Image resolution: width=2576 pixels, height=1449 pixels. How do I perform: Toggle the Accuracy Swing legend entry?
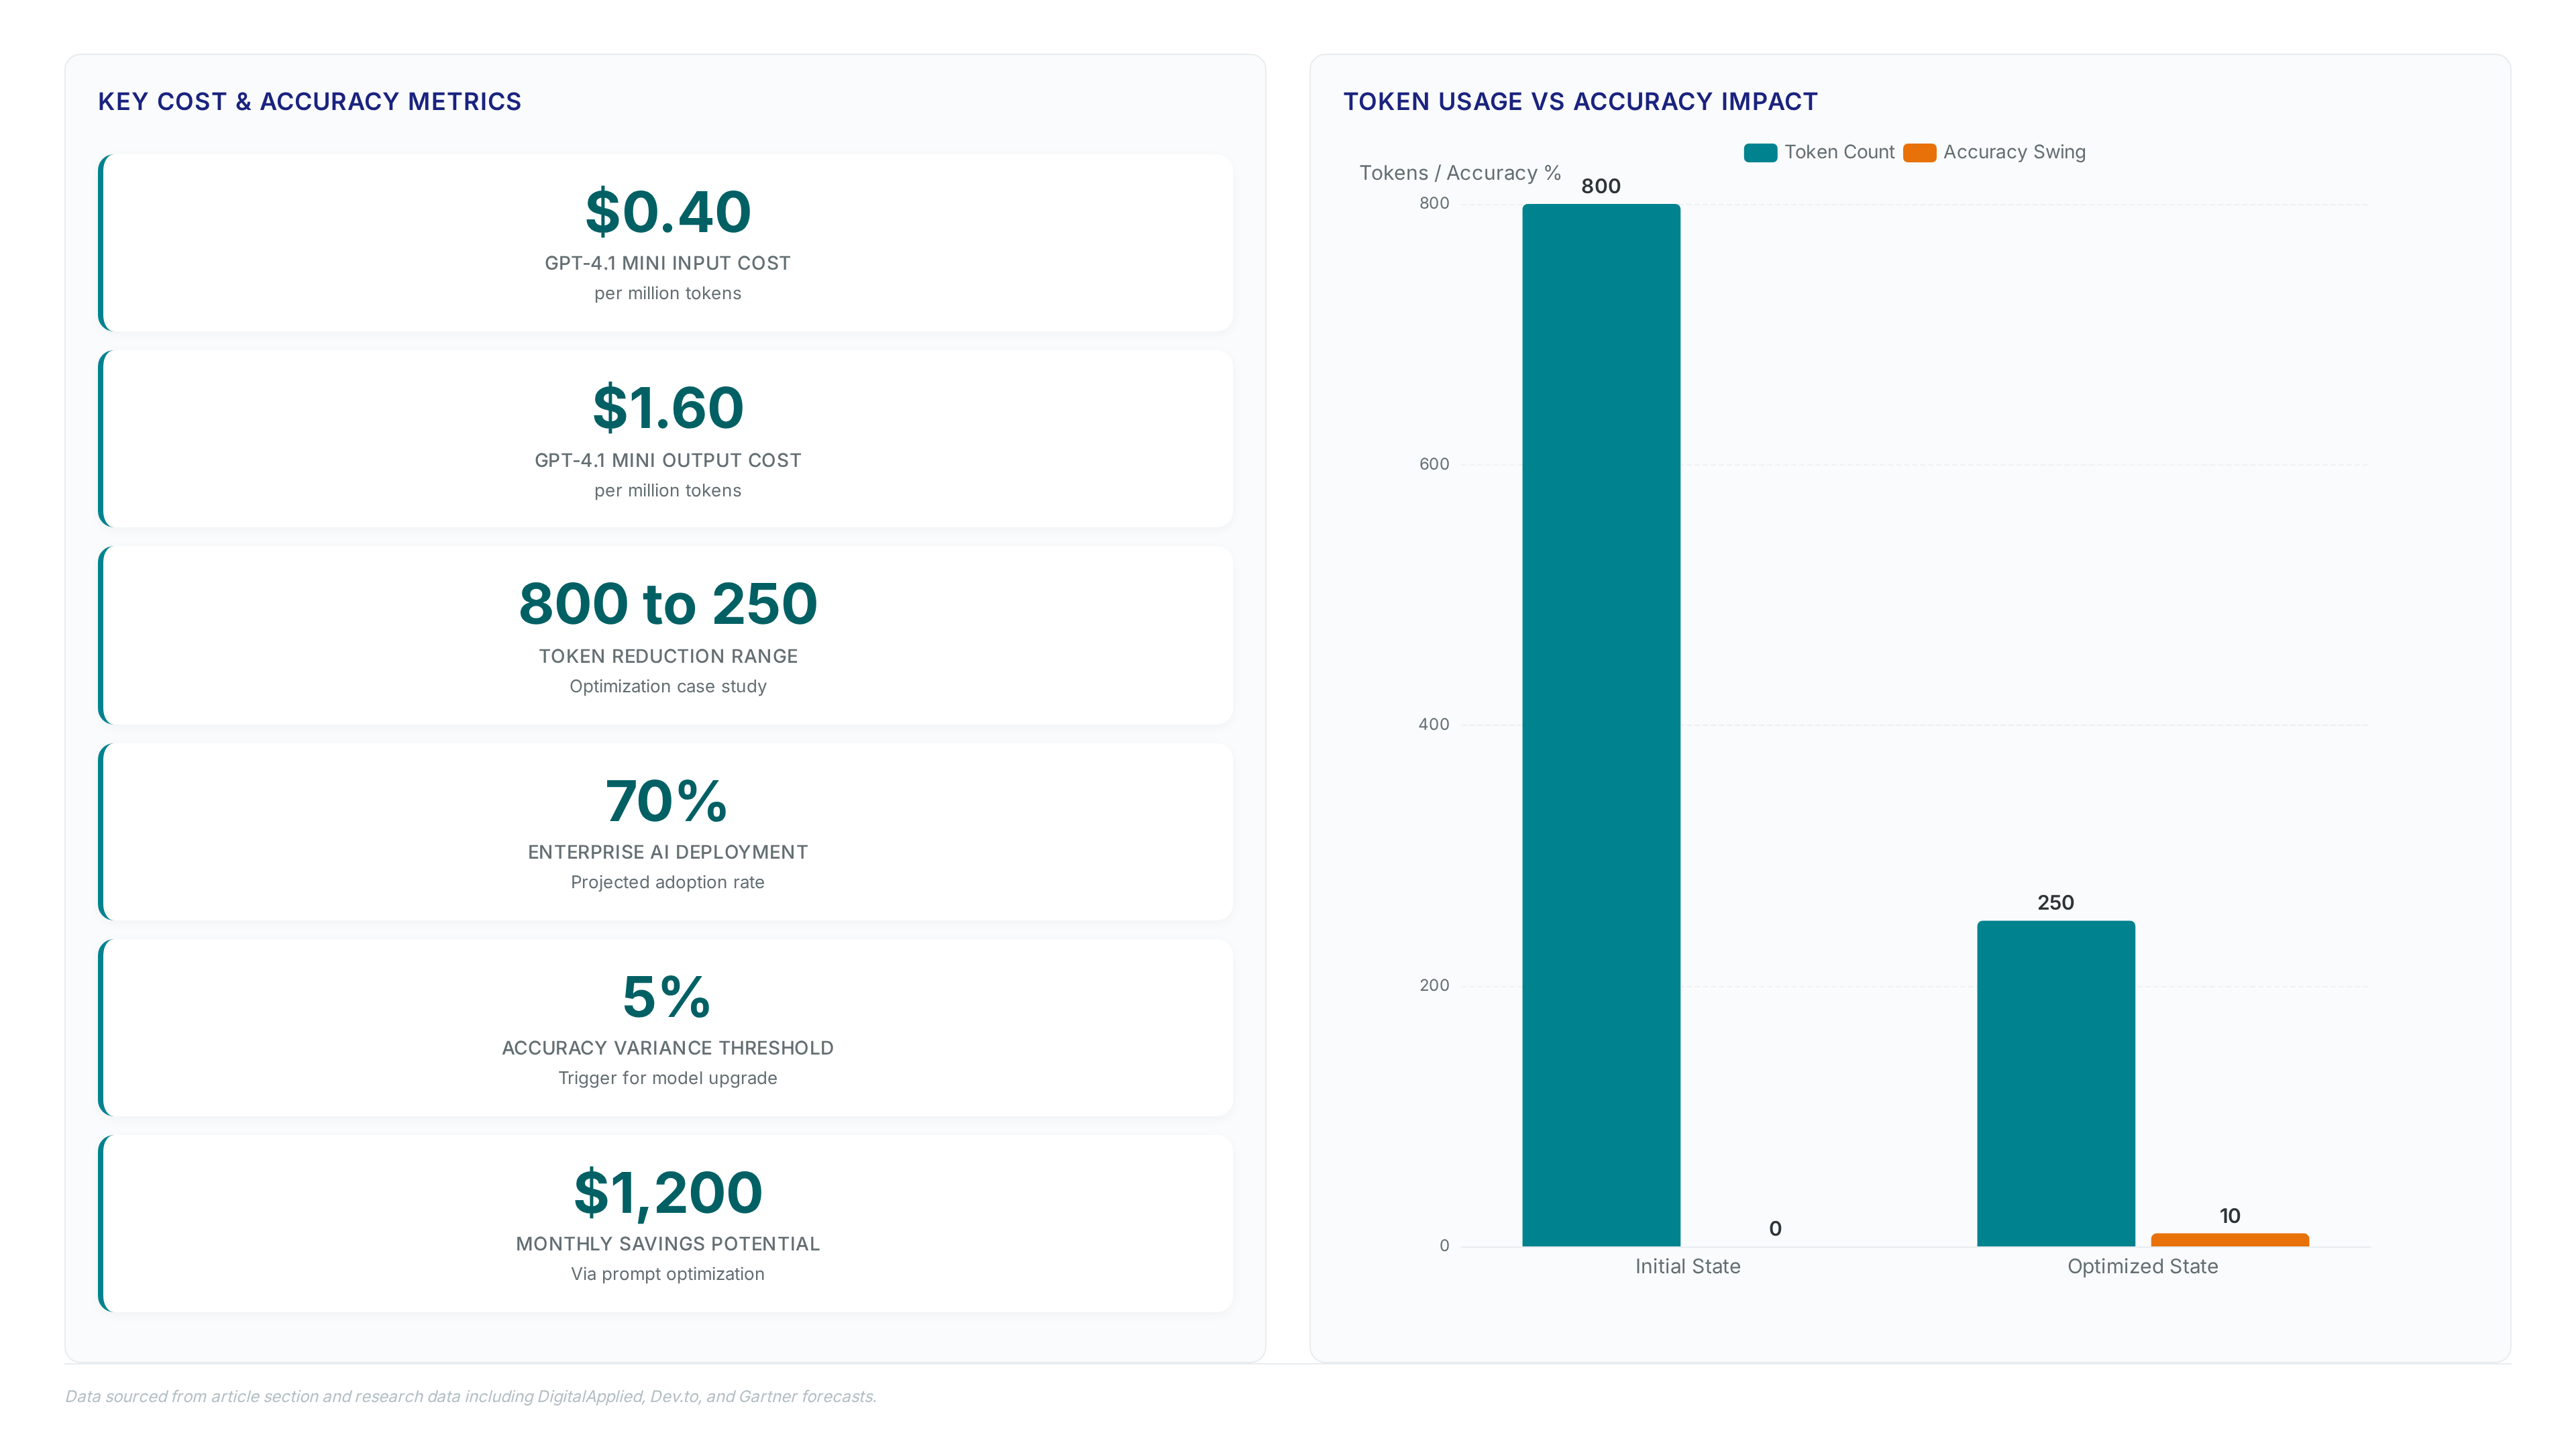pyautogui.click(x=1994, y=152)
